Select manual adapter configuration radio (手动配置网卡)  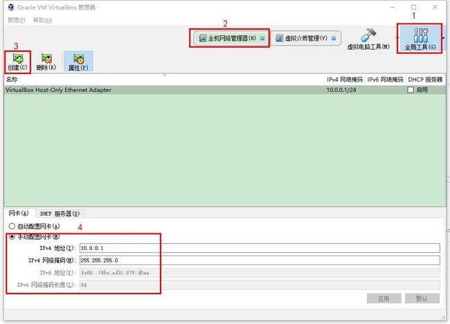point(12,237)
